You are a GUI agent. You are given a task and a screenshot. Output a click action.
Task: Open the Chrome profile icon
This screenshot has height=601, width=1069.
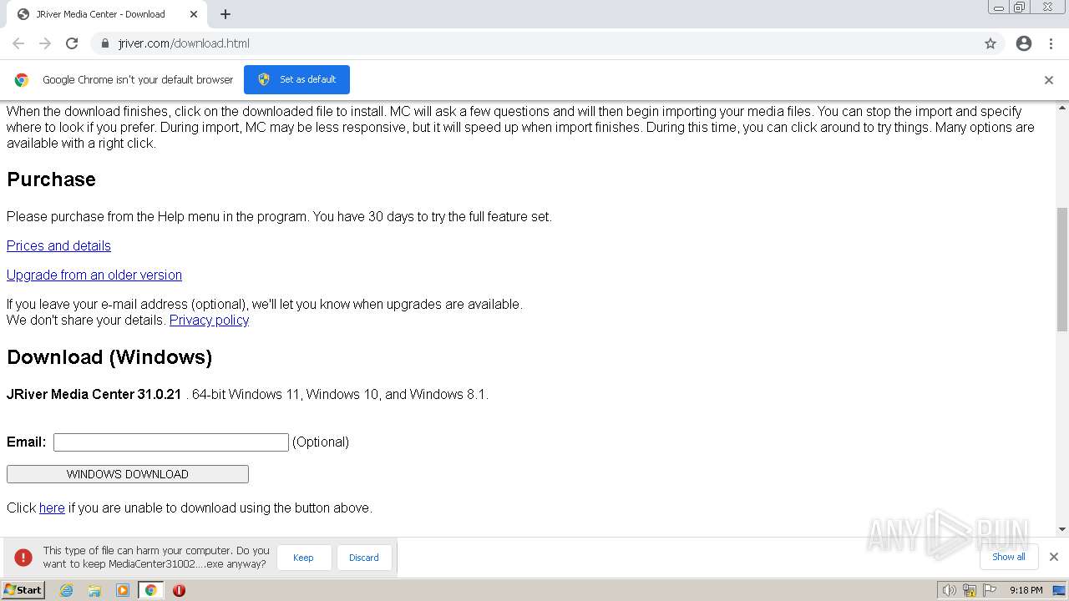pyautogui.click(x=1024, y=43)
